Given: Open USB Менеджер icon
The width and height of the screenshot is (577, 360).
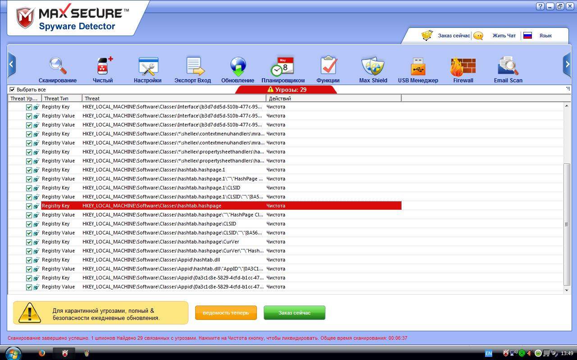Looking at the screenshot, I should 418,67.
